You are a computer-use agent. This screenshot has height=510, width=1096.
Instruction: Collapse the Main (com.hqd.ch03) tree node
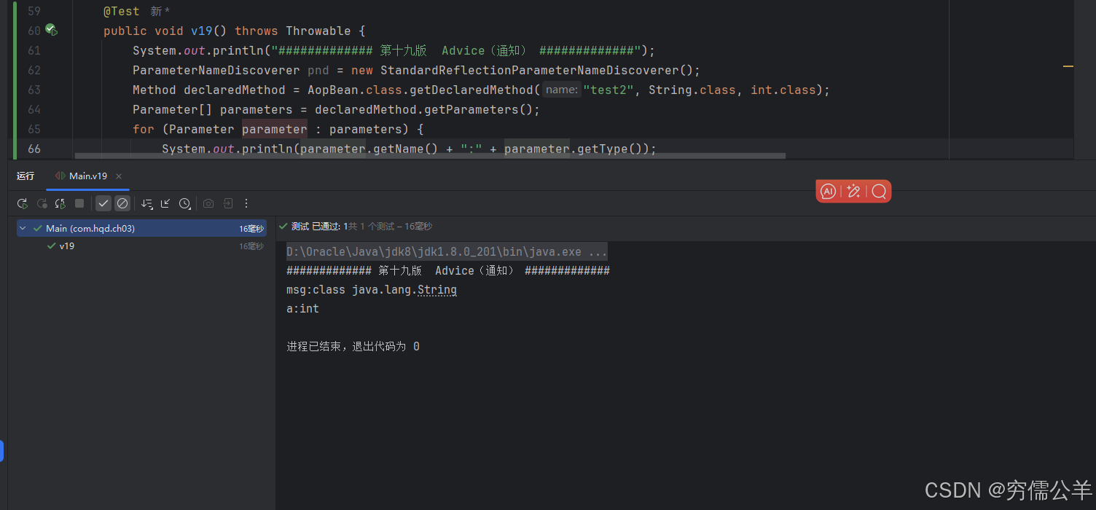point(23,228)
